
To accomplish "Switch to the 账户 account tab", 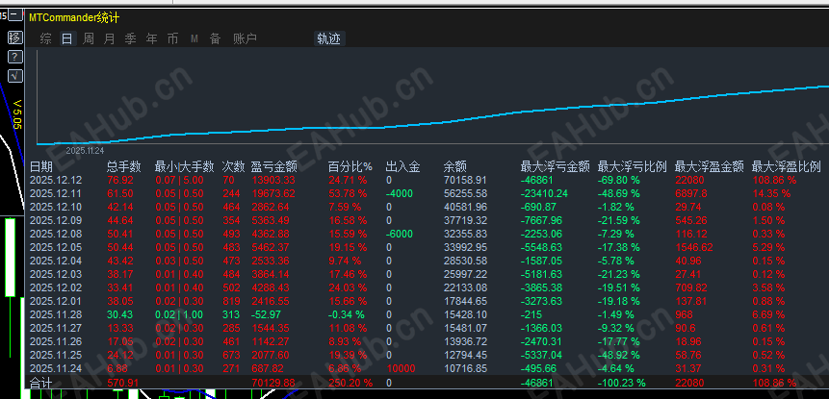I will click(x=246, y=38).
